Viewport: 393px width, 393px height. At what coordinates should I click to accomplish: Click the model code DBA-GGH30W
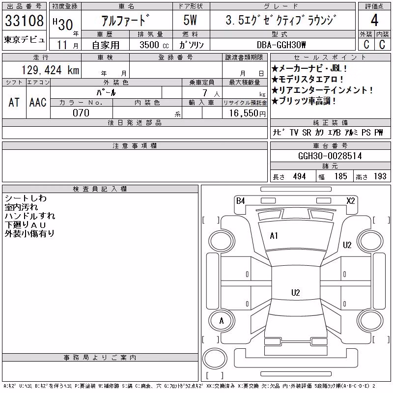(x=281, y=45)
